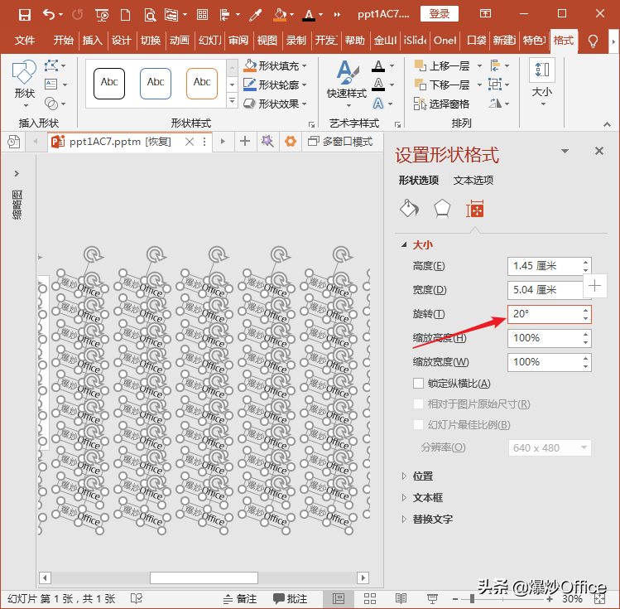Expand shape styles gallery more button
Viewport: 620px width, 609px height.
232,100
